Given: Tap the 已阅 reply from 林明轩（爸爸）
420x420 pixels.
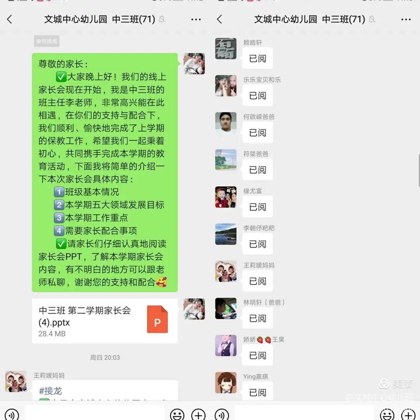Looking at the screenshot, I should point(258,318).
